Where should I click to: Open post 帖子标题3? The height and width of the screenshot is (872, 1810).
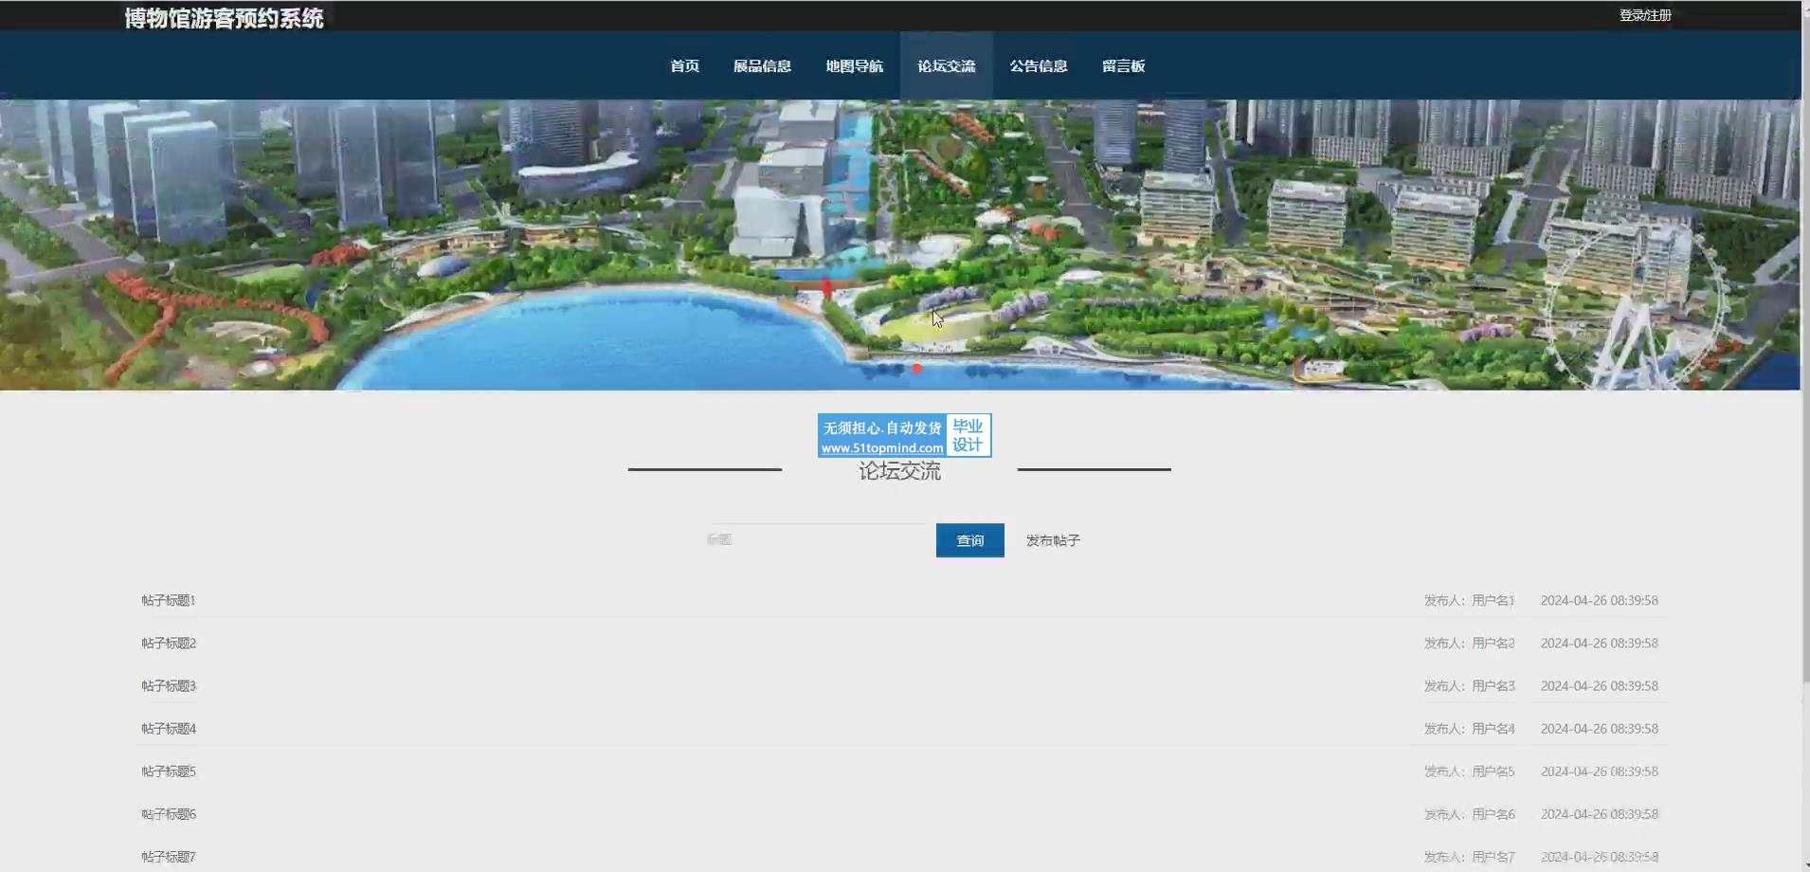[169, 685]
